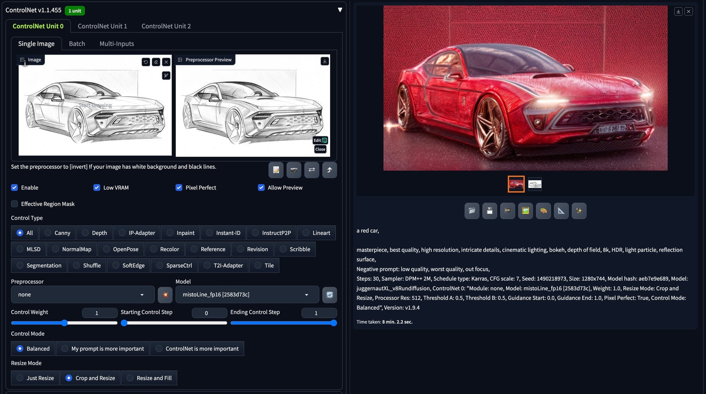Switch to the ControlNet Unit 1 tab
Screen dimensions: 706x394
102,26
